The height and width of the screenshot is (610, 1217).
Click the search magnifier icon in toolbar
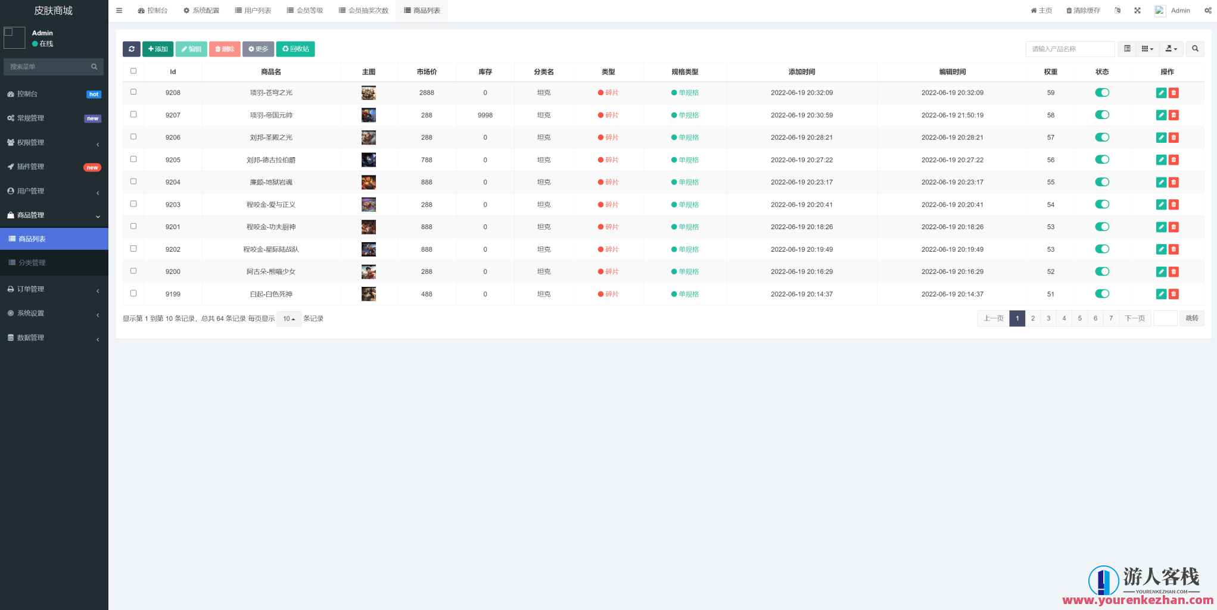tap(1195, 49)
